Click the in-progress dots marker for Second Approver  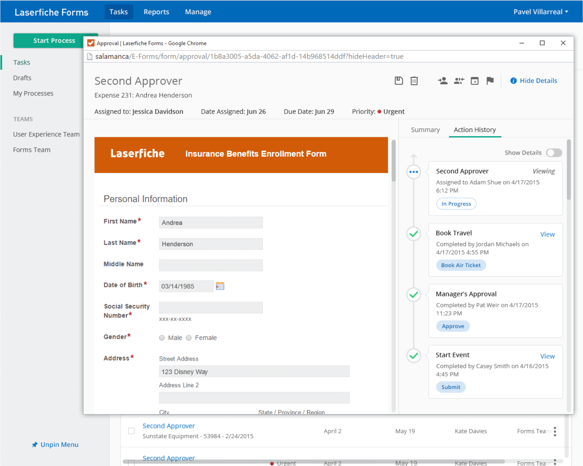[x=414, y=172]
